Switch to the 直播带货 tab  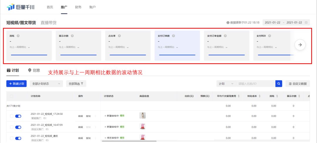tap(48, 23)
